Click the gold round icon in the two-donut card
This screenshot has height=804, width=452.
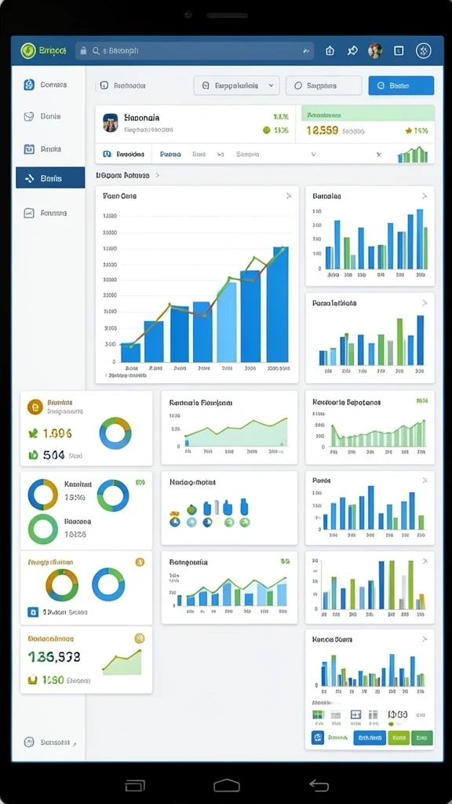[140, 562]
